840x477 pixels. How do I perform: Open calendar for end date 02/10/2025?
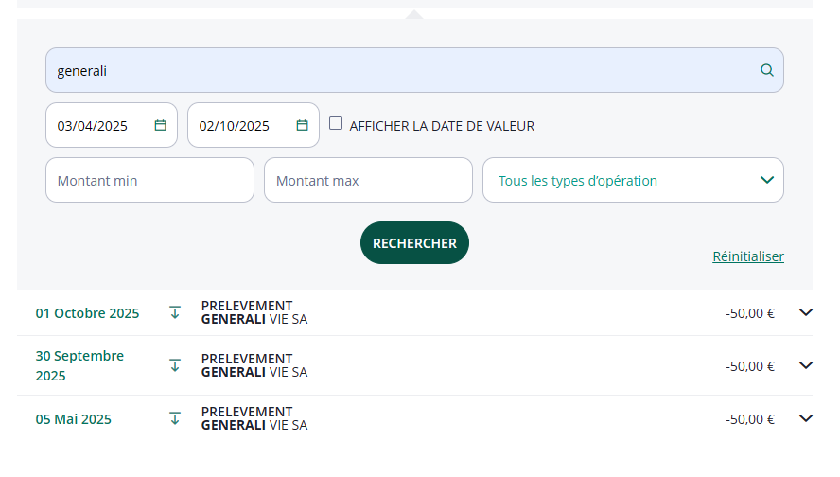pos(303,125)
